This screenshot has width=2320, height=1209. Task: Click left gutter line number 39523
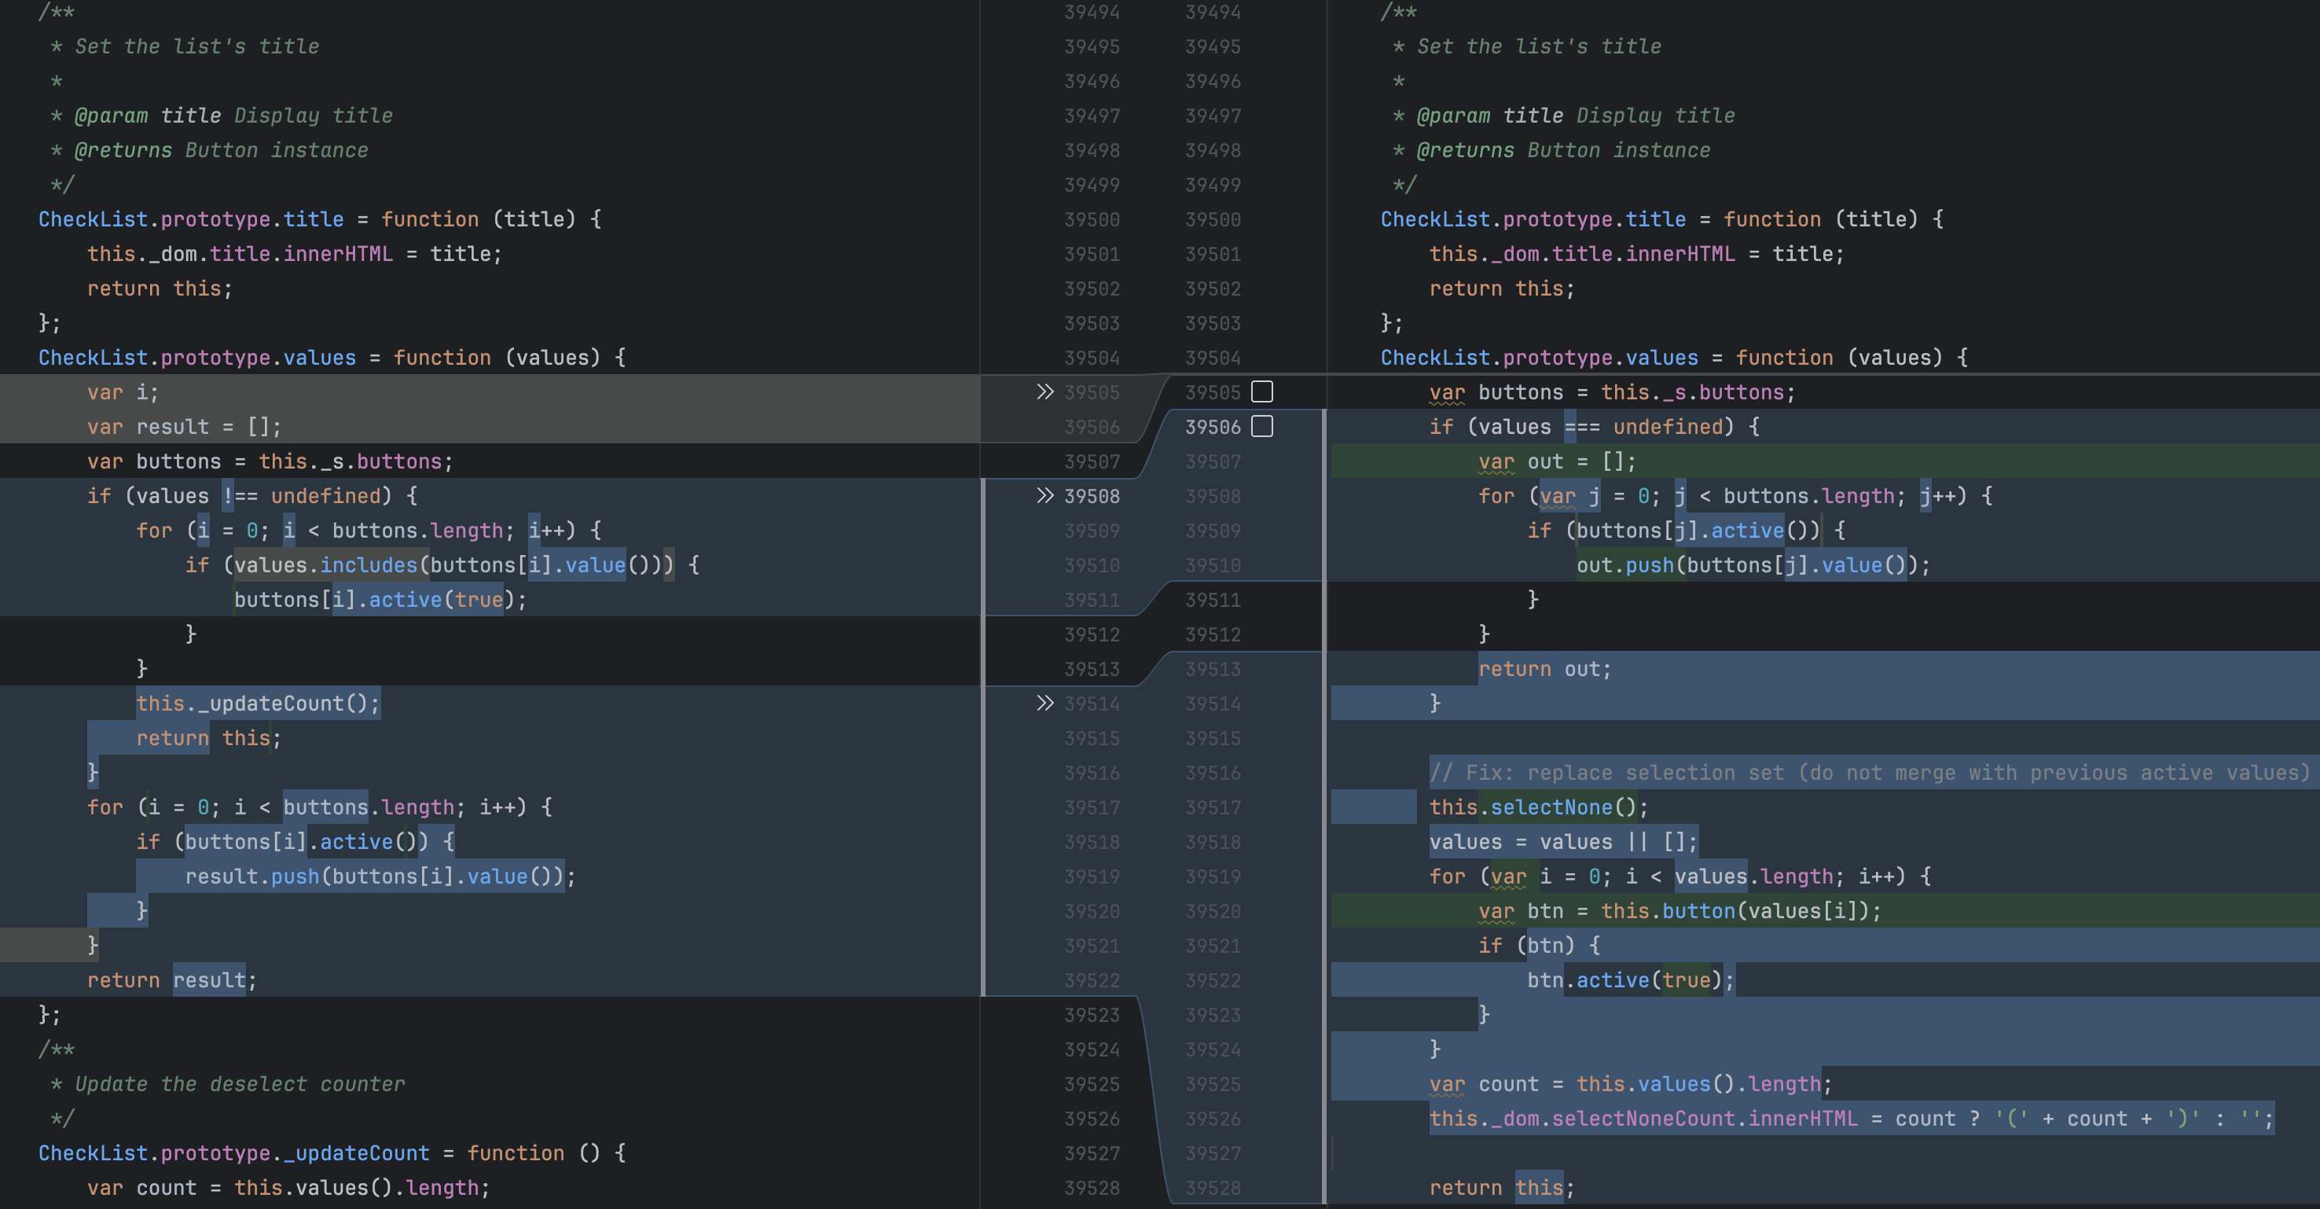click(1092, 1014)
